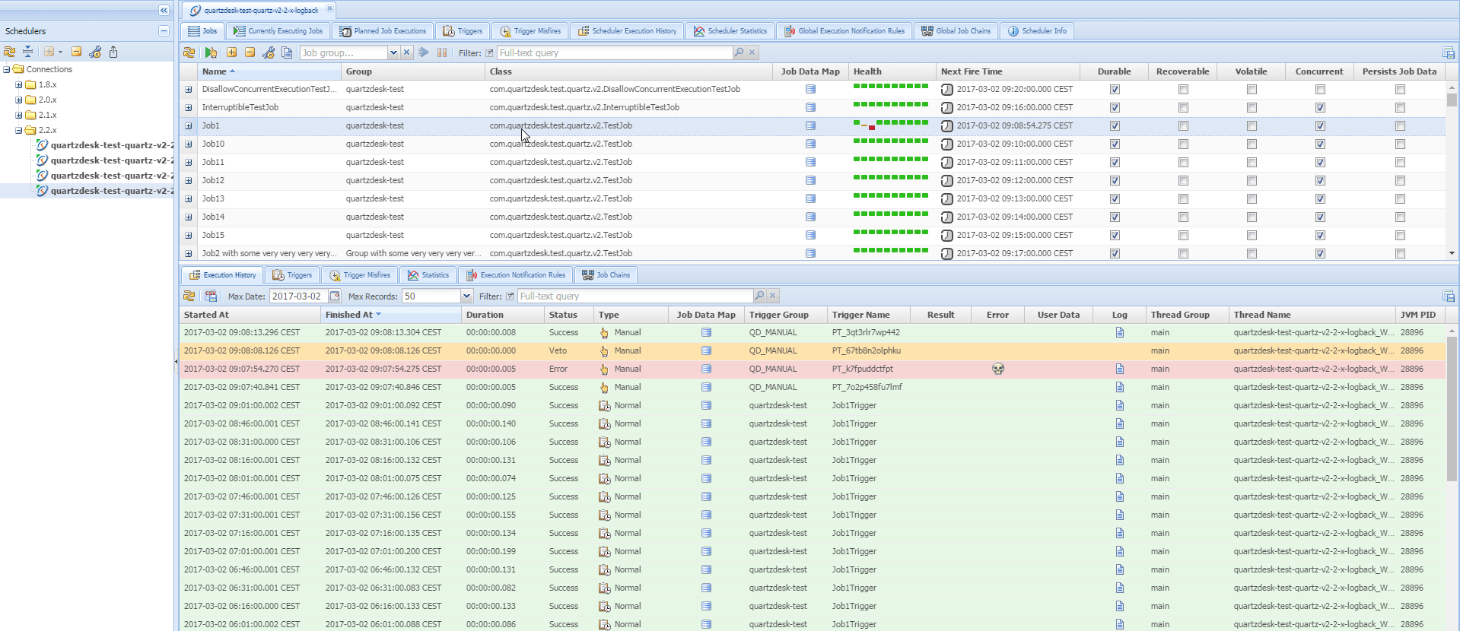Open Global Job Chains tab
This screenshot has height=631, width=1460.
956,31
